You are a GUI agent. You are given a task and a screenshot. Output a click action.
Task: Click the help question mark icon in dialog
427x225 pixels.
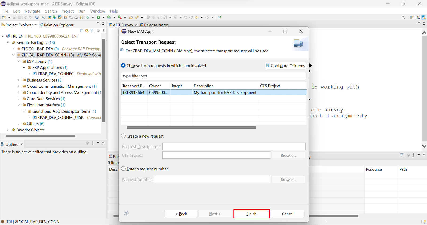click(126, 213)
